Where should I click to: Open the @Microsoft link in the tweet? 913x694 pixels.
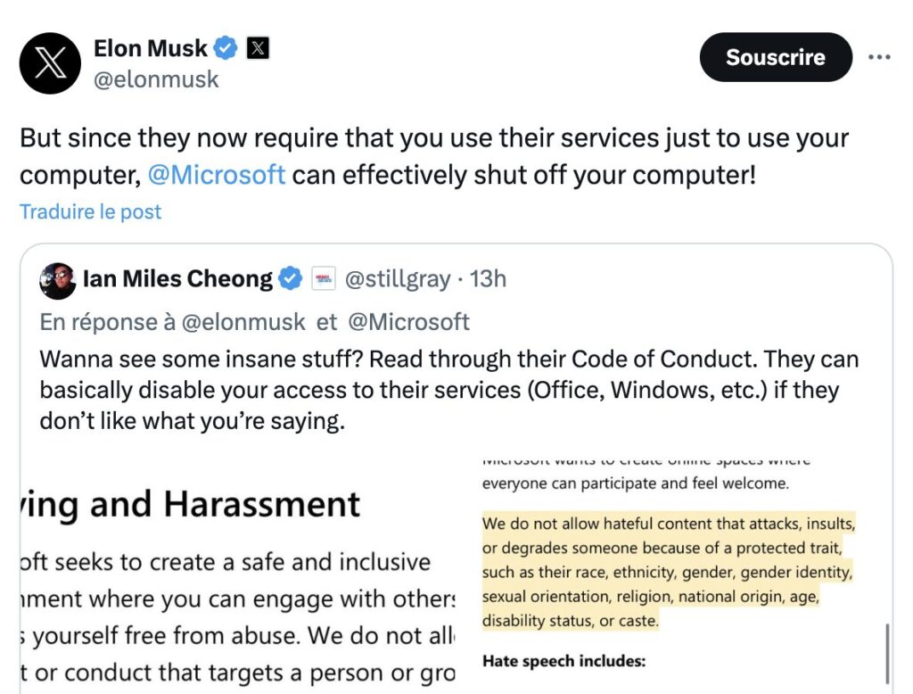click(219, 175)
